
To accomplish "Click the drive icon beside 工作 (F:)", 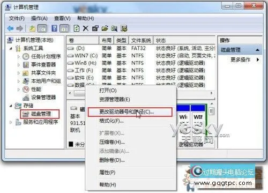I will [x=71, y=70].
